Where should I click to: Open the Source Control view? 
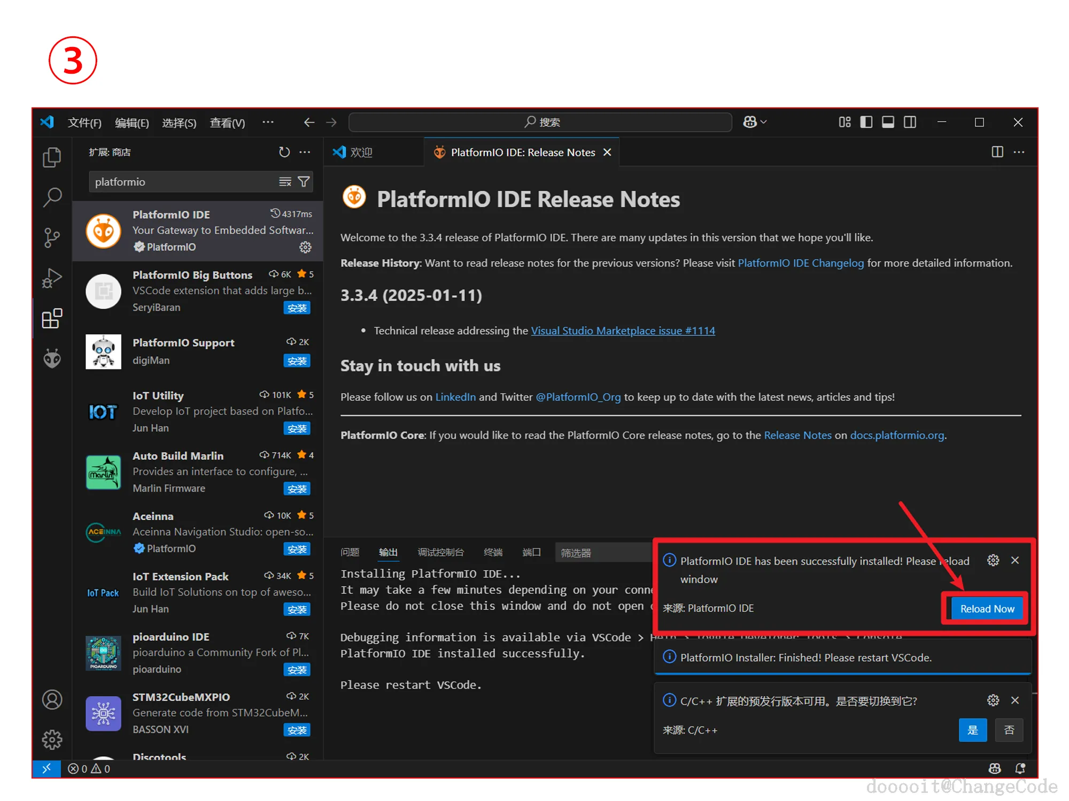(x=52, y=238)
